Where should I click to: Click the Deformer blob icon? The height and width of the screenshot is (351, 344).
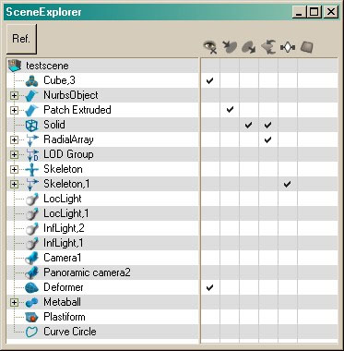pos(31,287)
